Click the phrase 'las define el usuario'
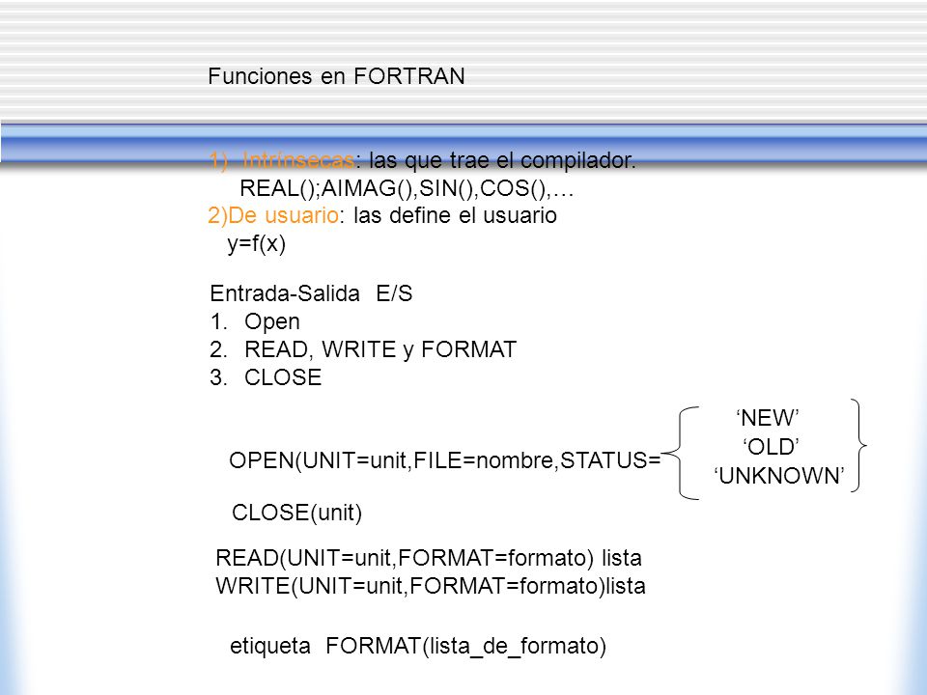927x695 pixels. [455, 215]
